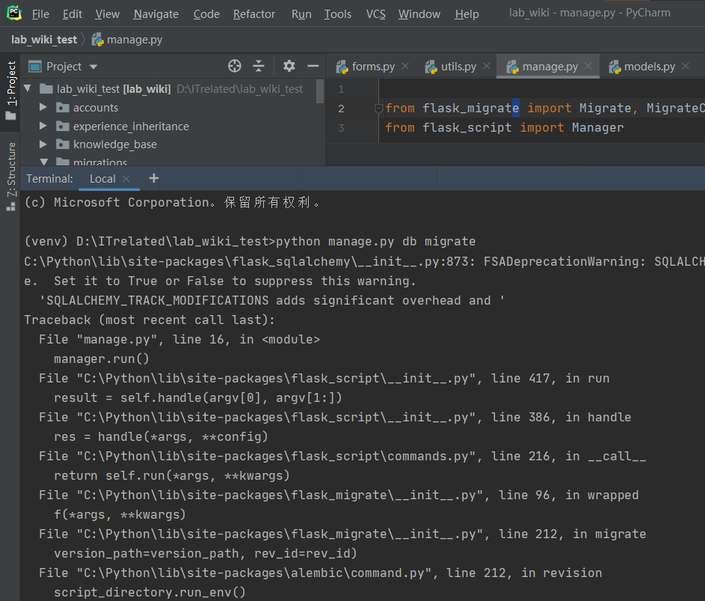Image resolution: width=705 pixels, height=601 pixels.
Task: Add a new terminal session tab
Action: 153,178
